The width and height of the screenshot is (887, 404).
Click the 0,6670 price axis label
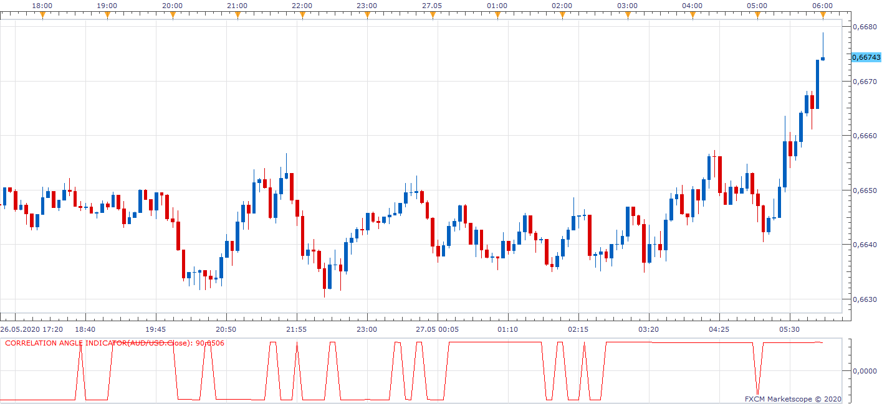coord(865,81)
